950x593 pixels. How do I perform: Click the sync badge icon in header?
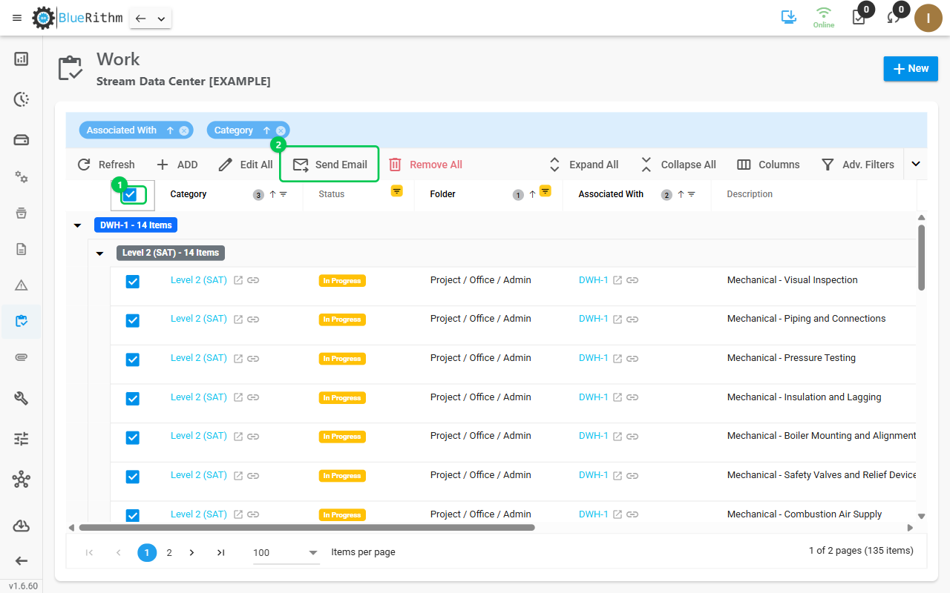pos(894,17)
